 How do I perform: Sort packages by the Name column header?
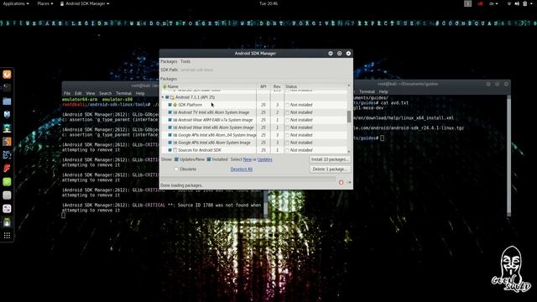pos(209,86)
